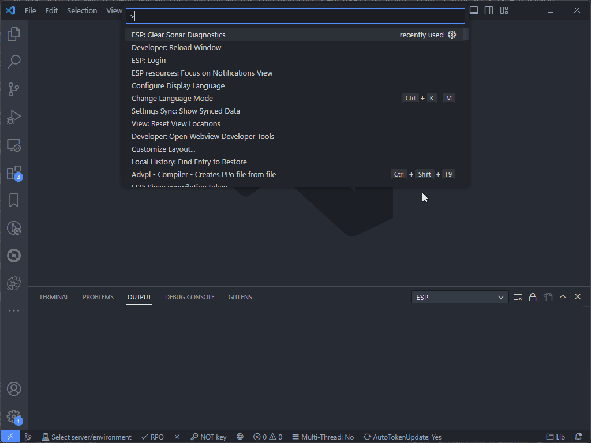This screenshot has height=443, width=591.
Task: Open the Search view icon
Action: [x=14, y=62]
